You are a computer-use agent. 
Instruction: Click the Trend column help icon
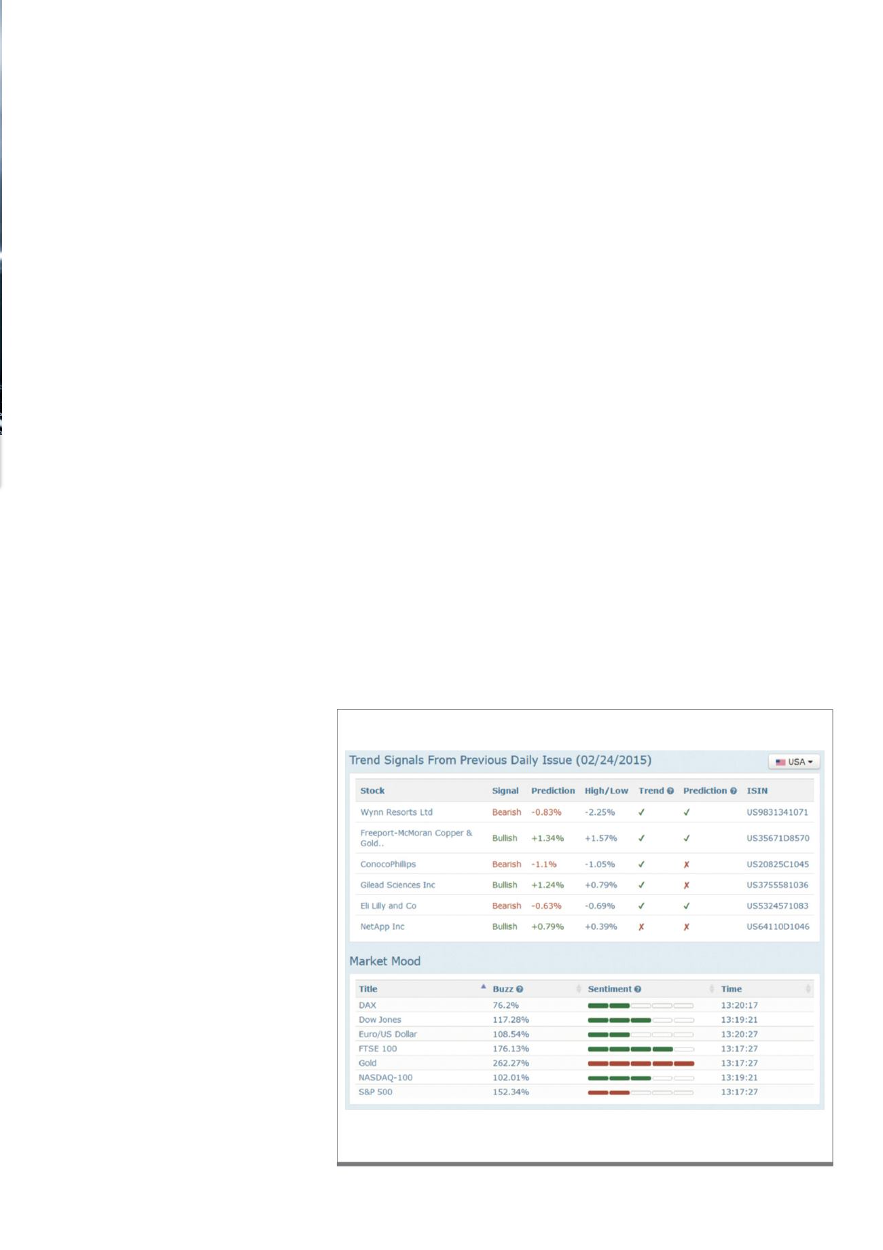point(670,791)
